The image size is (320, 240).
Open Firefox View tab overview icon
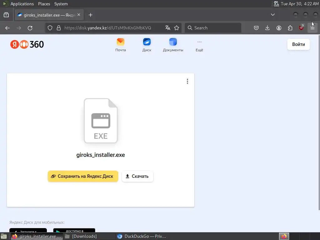pyautogui.click(x=6, y=15)
